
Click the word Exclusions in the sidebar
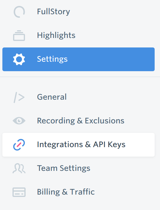coord(105,121)
